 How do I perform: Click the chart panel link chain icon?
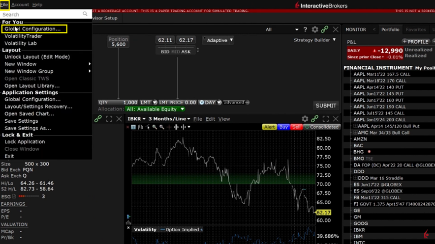(x=315, y=119)
